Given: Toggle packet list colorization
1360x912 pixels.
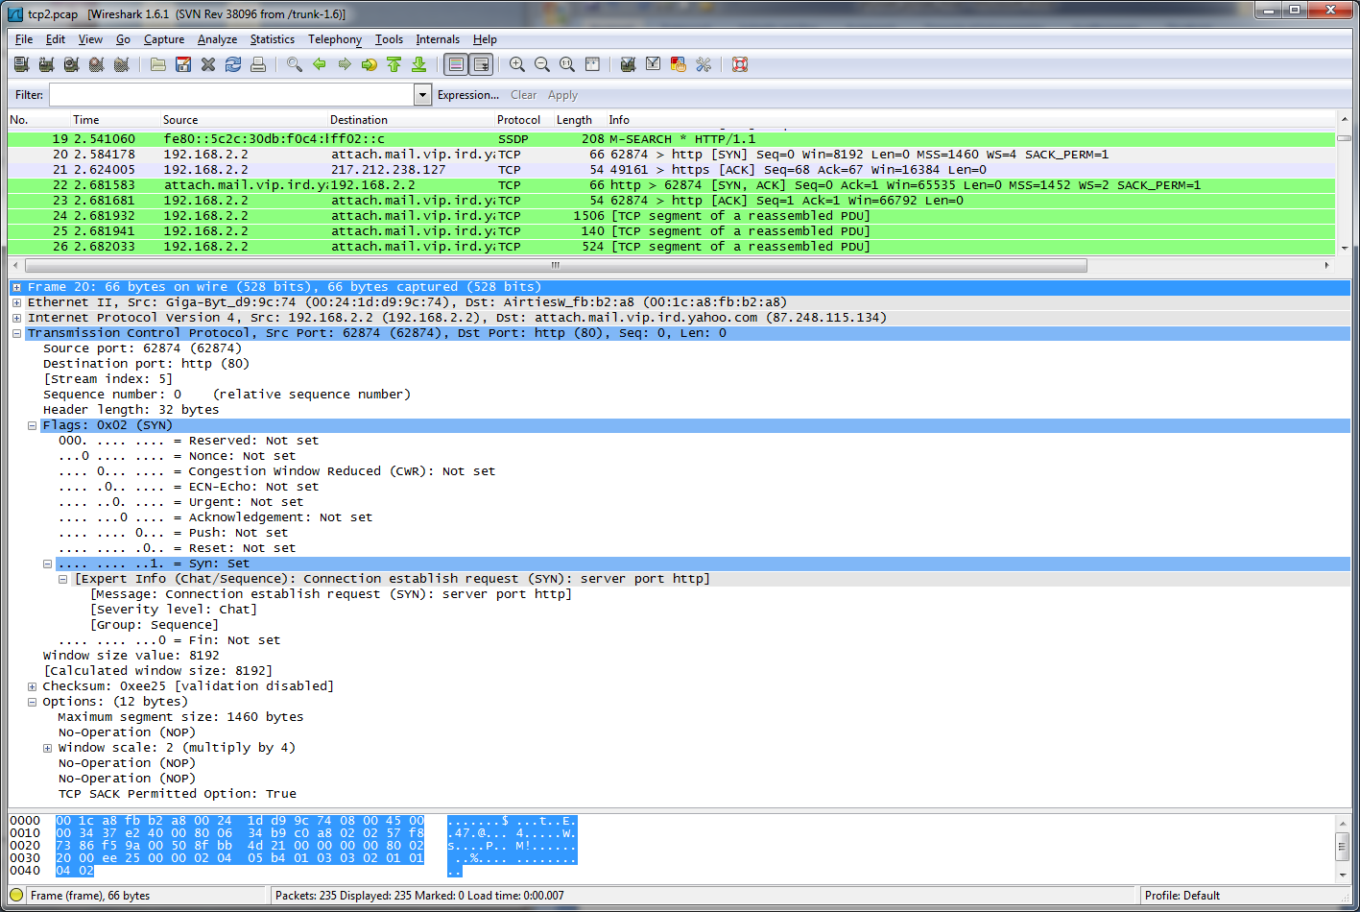Looking at the screenshot, I should 457,64.
